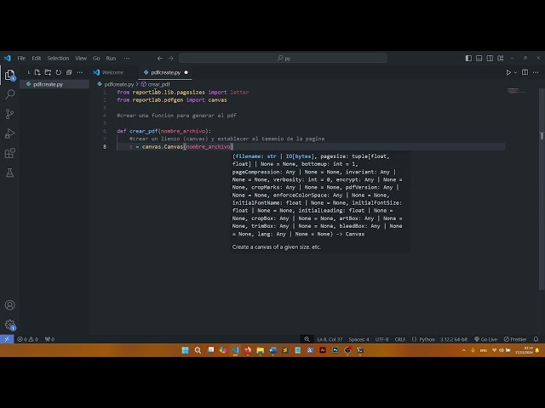The width and height of the screenshot is (545, 408).
Task: Refresh the Explorer file list
Action: [59, 72]
